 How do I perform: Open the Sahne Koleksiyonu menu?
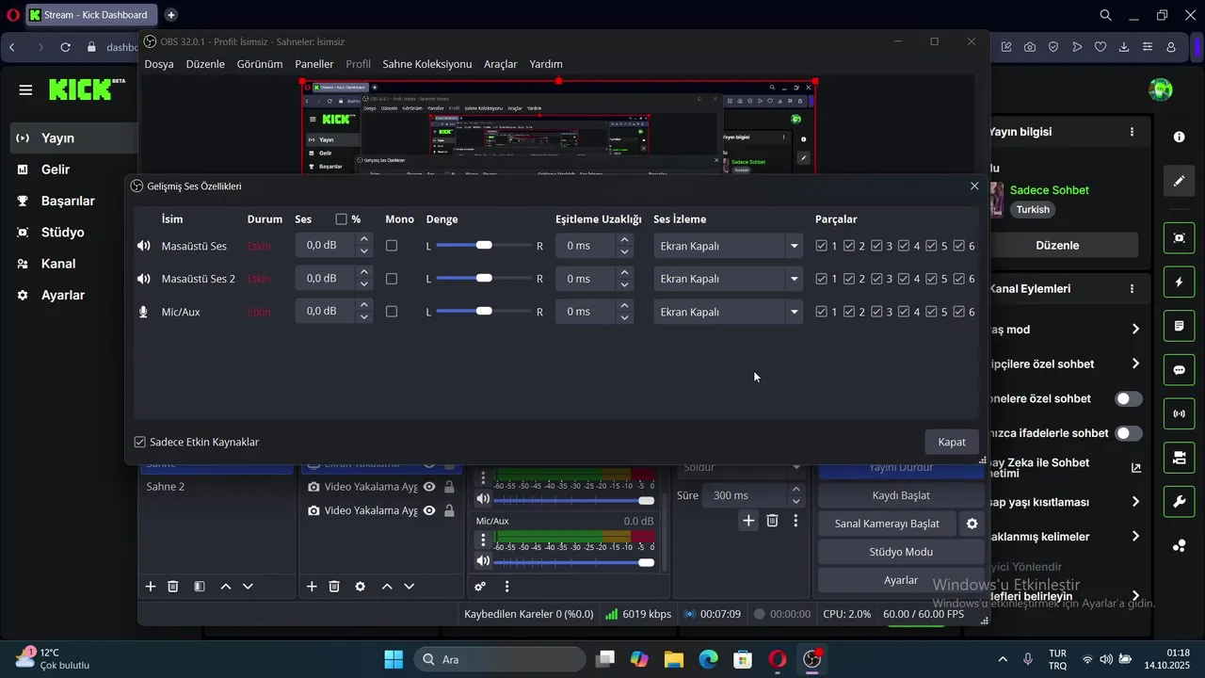click(426, 64)
